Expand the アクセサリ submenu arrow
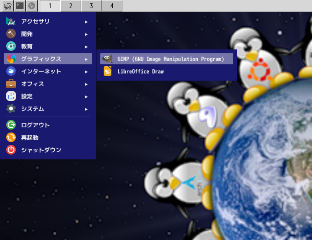The image size is (312, 240). pos(86,22)
